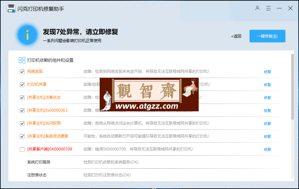Uncheck the [共享主机]访客状态 checkbox
299x189 pixels.
click(x=22, y=98)
